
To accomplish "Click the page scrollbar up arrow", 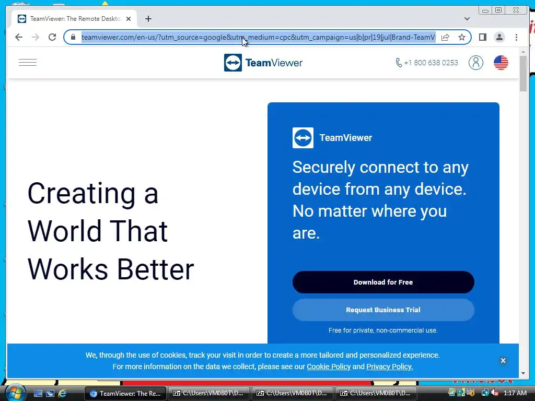I will (523, 52).
